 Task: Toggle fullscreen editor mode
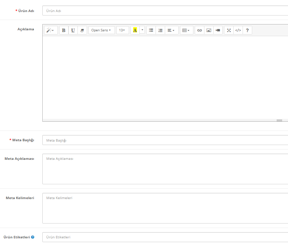(x=229, y=30)
